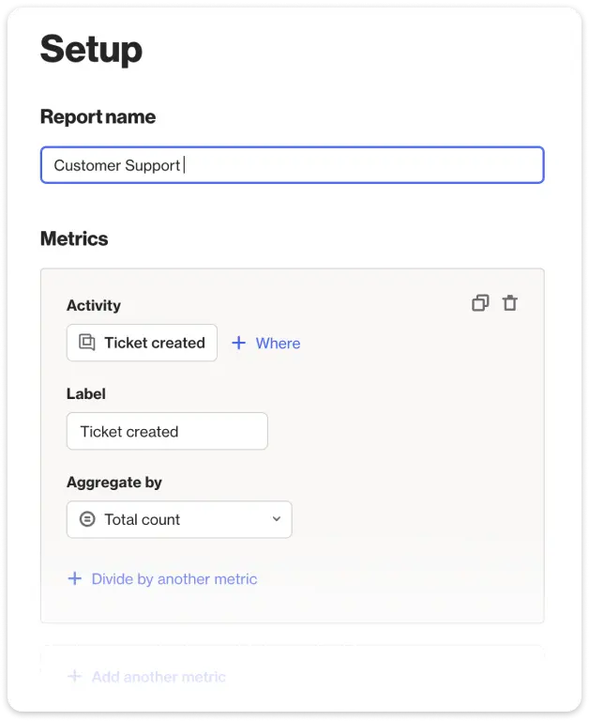This screenshot has width=589, height=721.
Task: Expand the Aggregate by chevron arrow
Action: tap(276, 519)
